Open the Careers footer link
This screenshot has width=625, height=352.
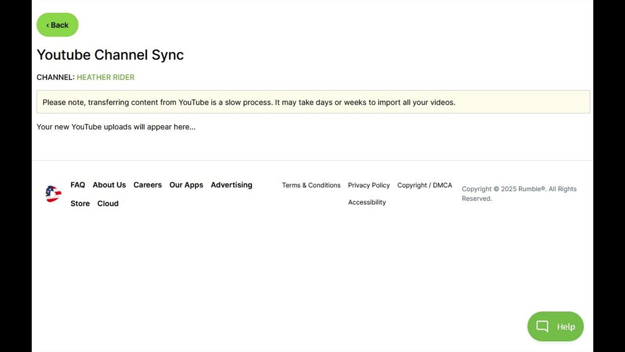(147, 185)
